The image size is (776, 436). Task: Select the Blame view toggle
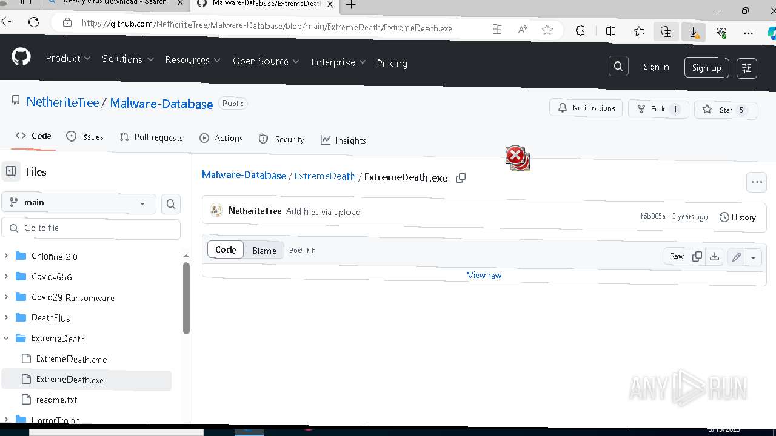click(x=264, y=250)
